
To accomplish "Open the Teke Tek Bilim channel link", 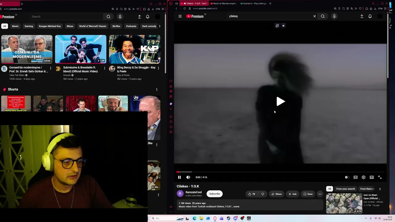I will click(x=17, y=75).
